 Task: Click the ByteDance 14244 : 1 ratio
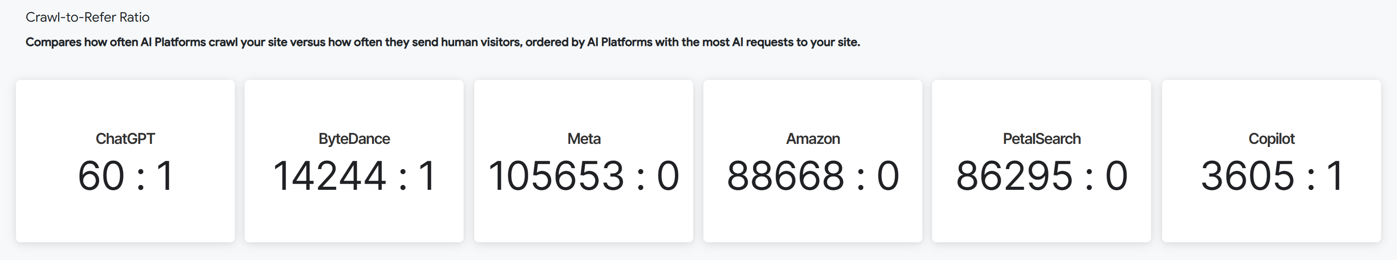point(354,176)
